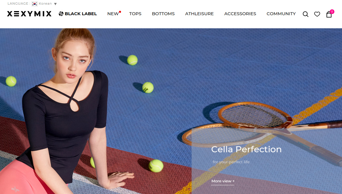The image size is (342, 194).
Task: Click the More view + link
Action: click(223, 181)
